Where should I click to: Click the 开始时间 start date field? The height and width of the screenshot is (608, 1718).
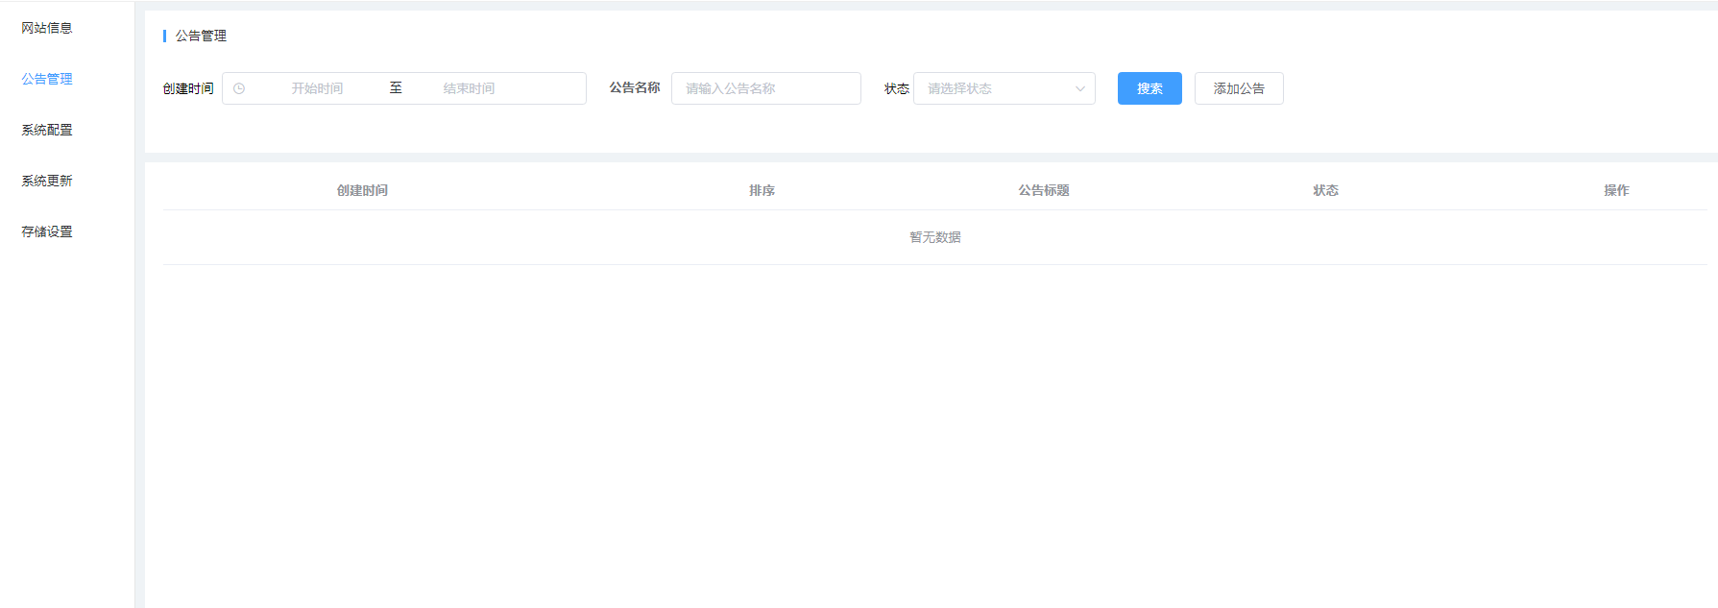tap(317, 88)
